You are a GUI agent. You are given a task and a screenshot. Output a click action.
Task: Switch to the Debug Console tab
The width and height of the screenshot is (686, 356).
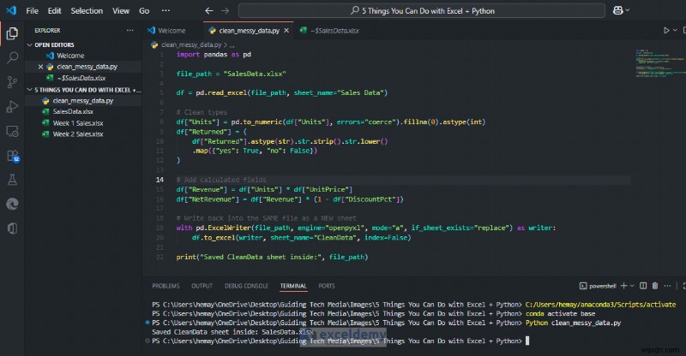pyautogui.click(x=246, y=286)
